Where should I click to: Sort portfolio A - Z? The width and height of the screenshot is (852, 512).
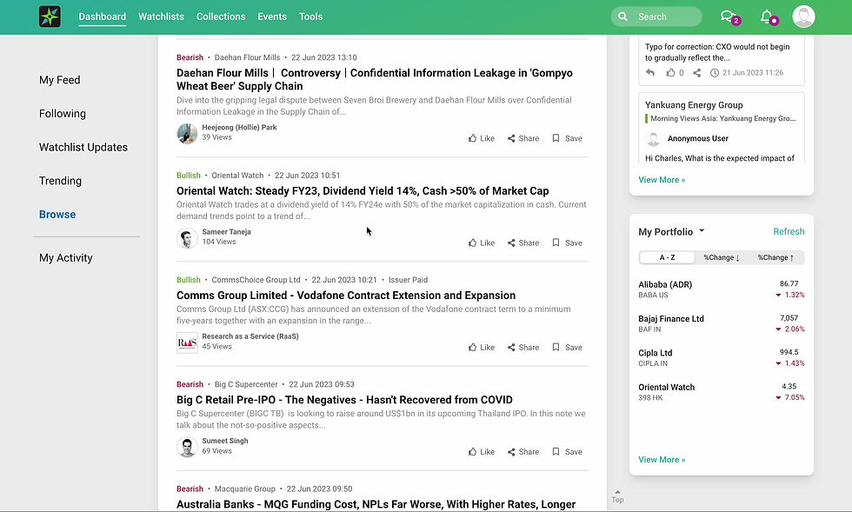click(668, 257)
